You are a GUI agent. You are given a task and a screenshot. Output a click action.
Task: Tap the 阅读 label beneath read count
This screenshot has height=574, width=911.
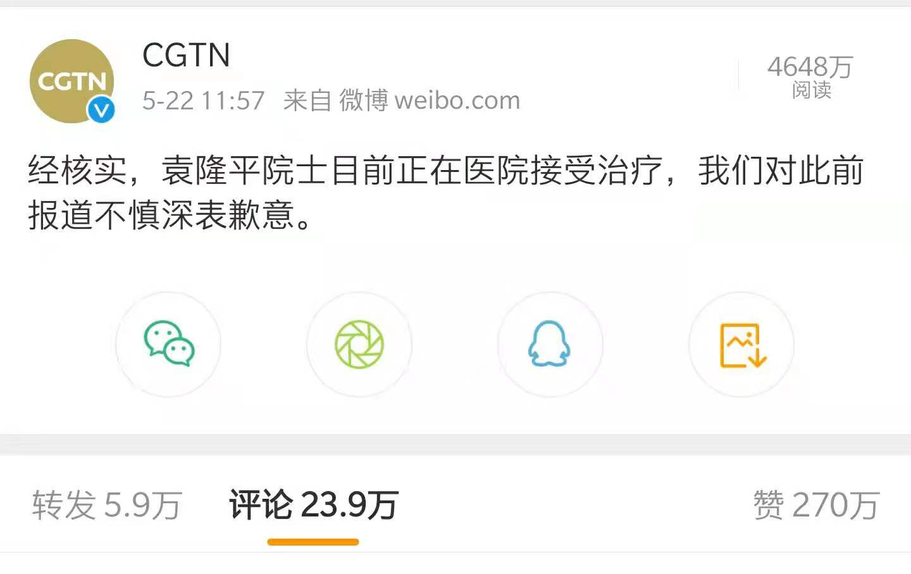coord(811,90)
